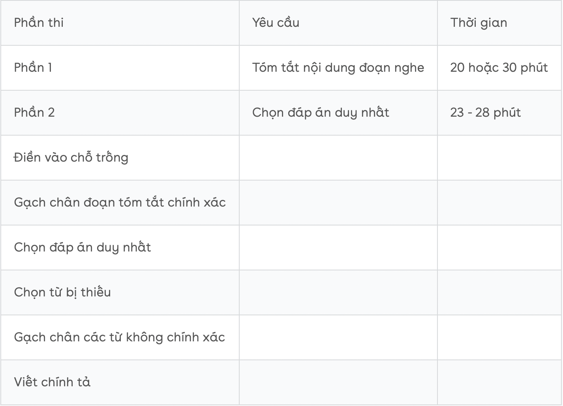Click the "Phần 2" cell
This screenshot has height=406, width=563.
click(x=34, y=113)
